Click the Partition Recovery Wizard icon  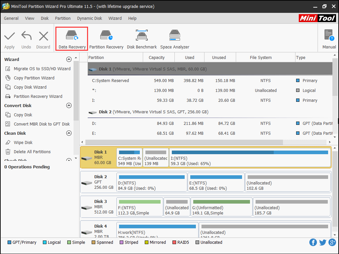8,96
